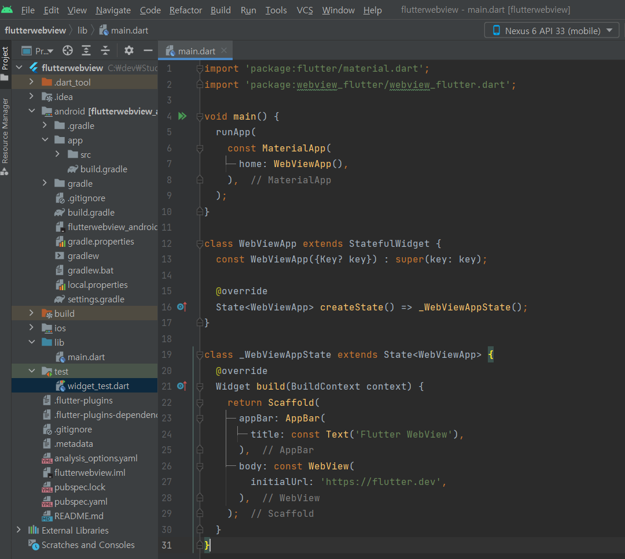Expand the .gradle folder under android
Image resolution: width=625 pixels, height=559 pixels.
tap(45, 125)
